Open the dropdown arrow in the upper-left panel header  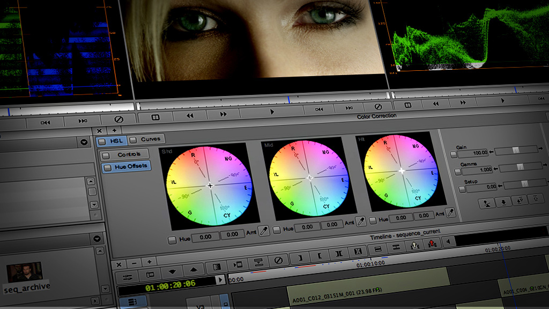tap(84, 143)
